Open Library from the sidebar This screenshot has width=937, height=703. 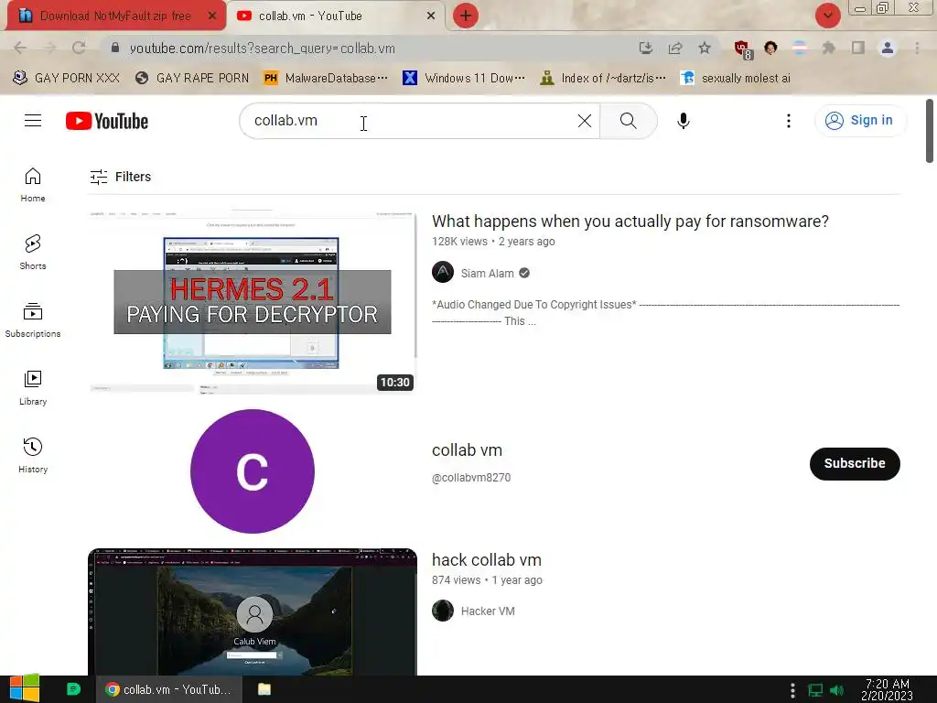point(33,388)
